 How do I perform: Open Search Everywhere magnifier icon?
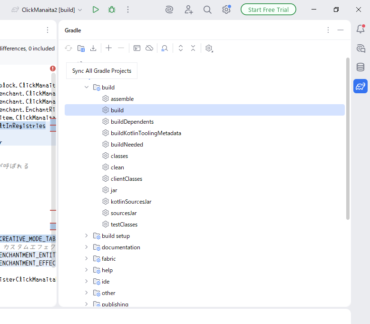pos(207,10)
